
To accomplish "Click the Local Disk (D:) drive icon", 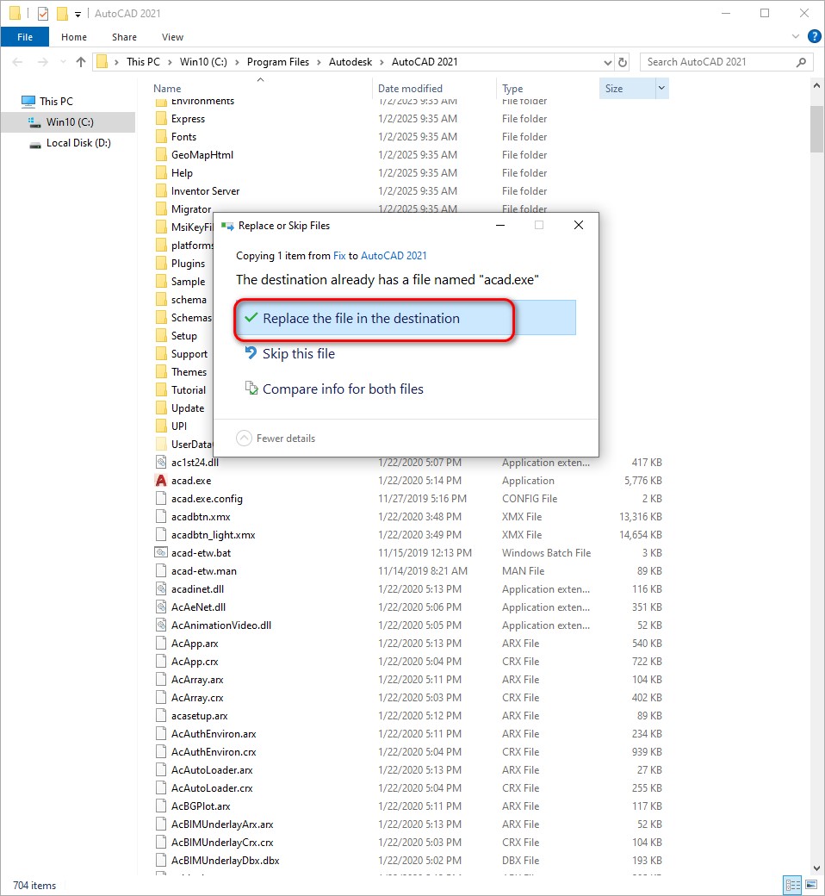I will pos(35,143).
